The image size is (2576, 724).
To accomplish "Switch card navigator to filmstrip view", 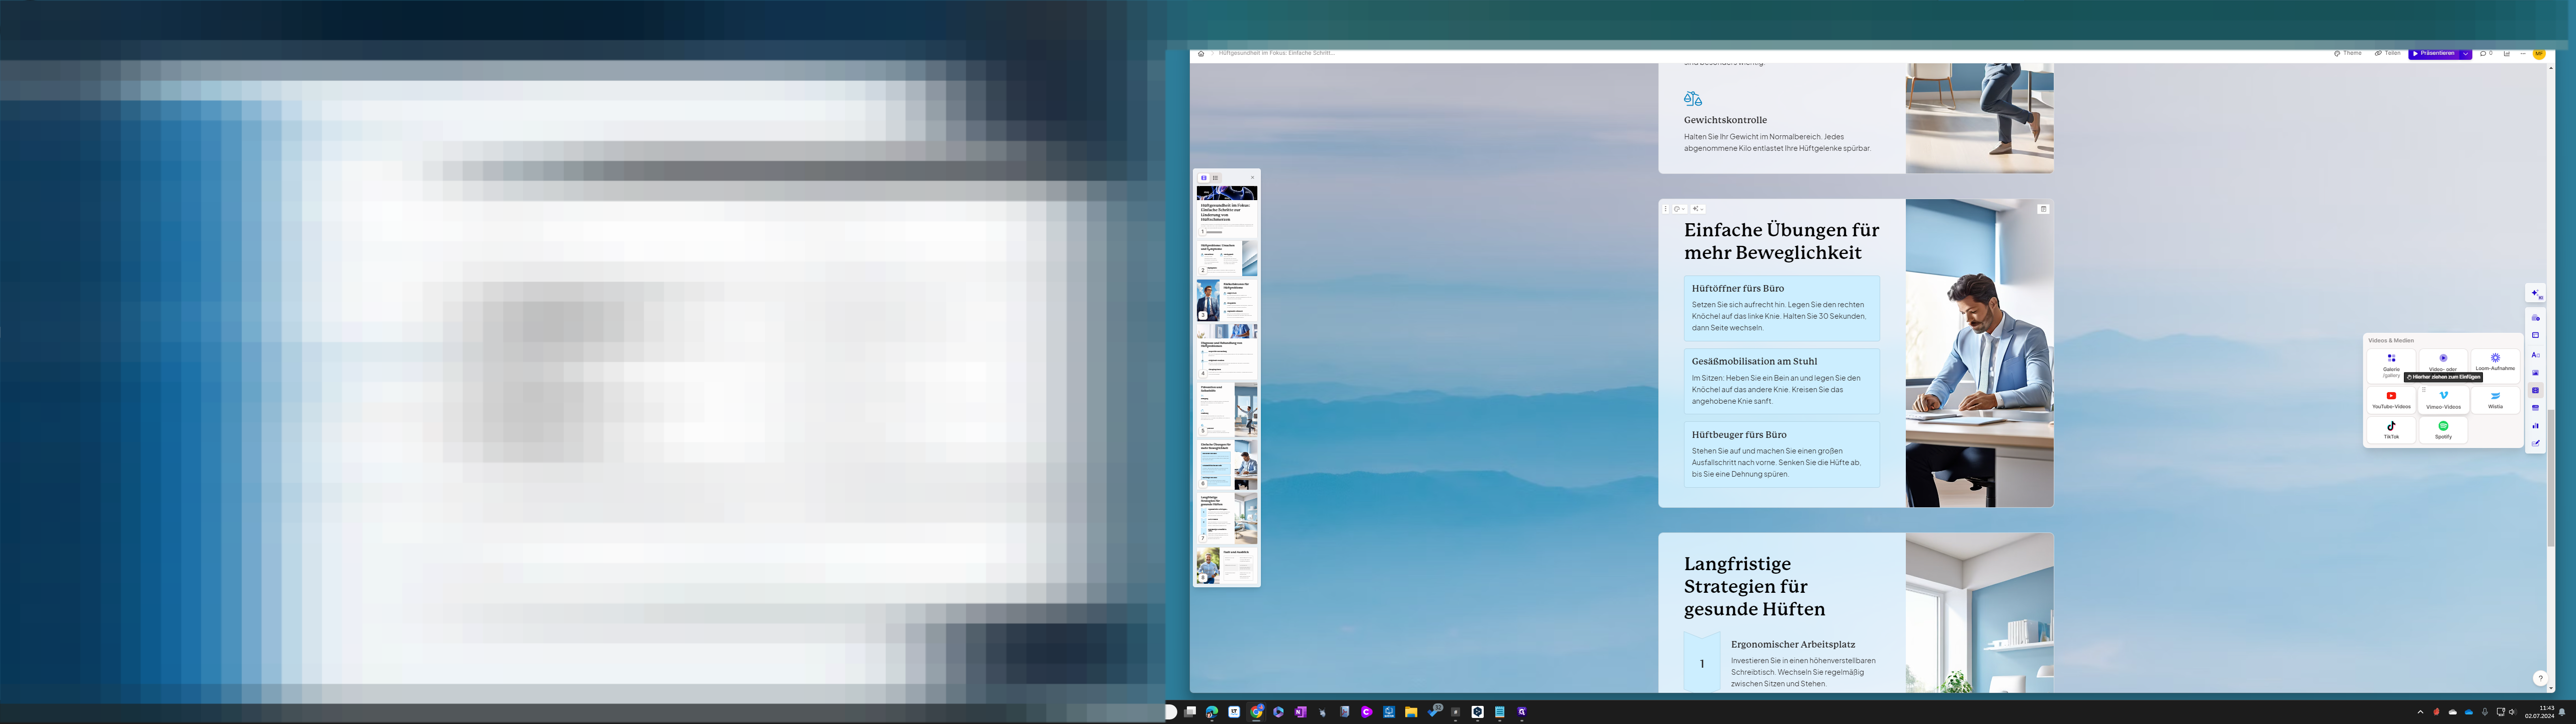I will point(1204,178).
